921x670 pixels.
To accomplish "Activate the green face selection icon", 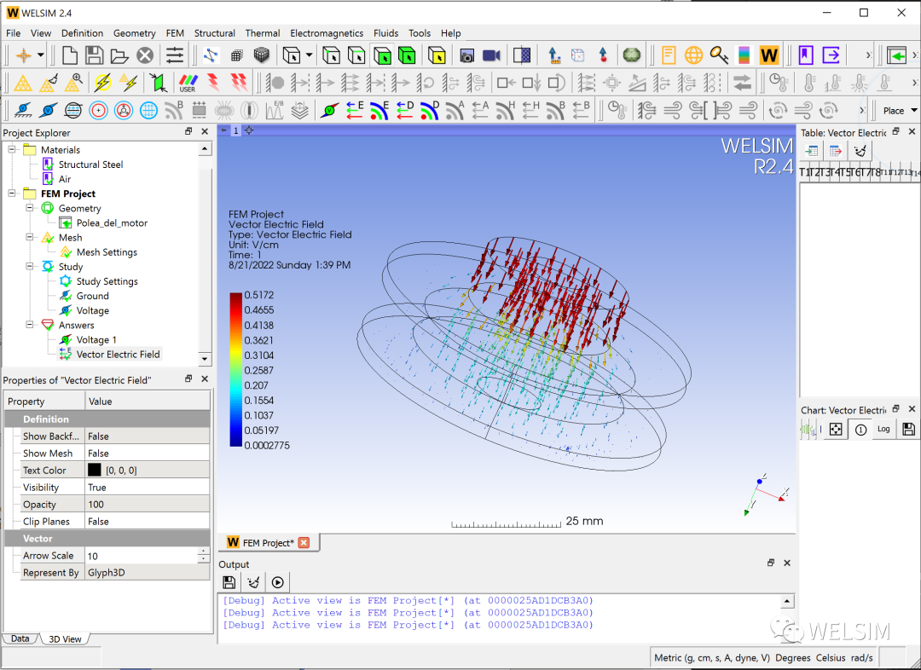I will [382, 55].
